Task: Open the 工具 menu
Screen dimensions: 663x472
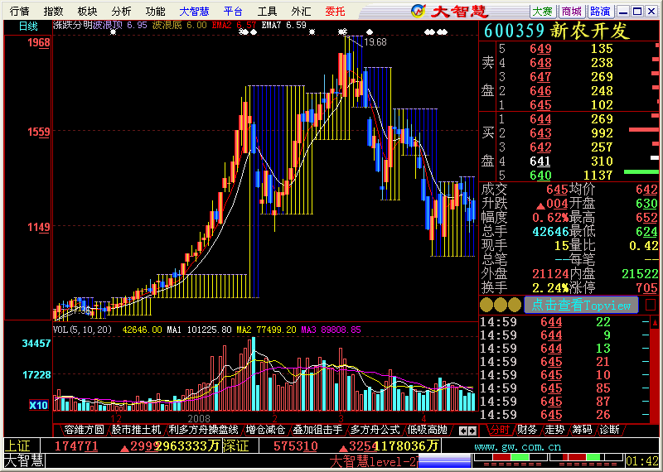Action: (267, 11)
